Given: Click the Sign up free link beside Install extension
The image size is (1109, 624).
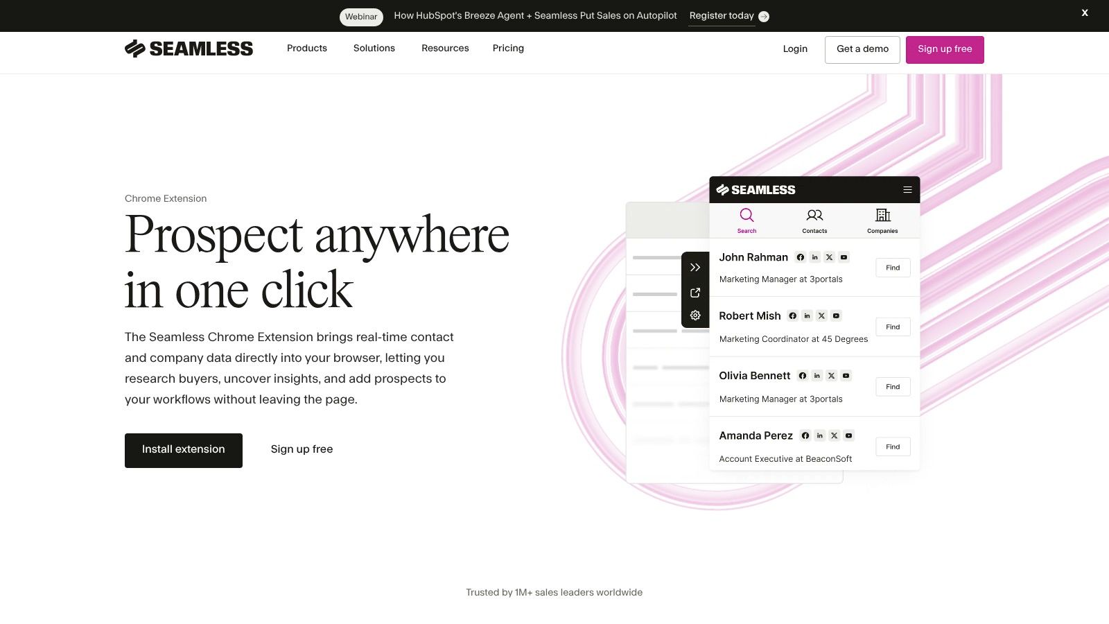Looking at the screenshot, I should [x=302, y=449].
